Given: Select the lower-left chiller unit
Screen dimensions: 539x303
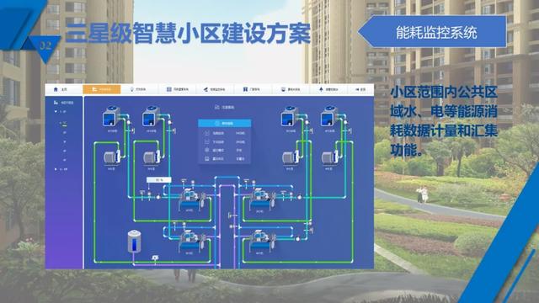Looking at the screenshot, I should click(x=191, y=241).
